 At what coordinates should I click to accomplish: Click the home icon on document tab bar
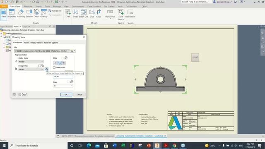pos(58,136)
